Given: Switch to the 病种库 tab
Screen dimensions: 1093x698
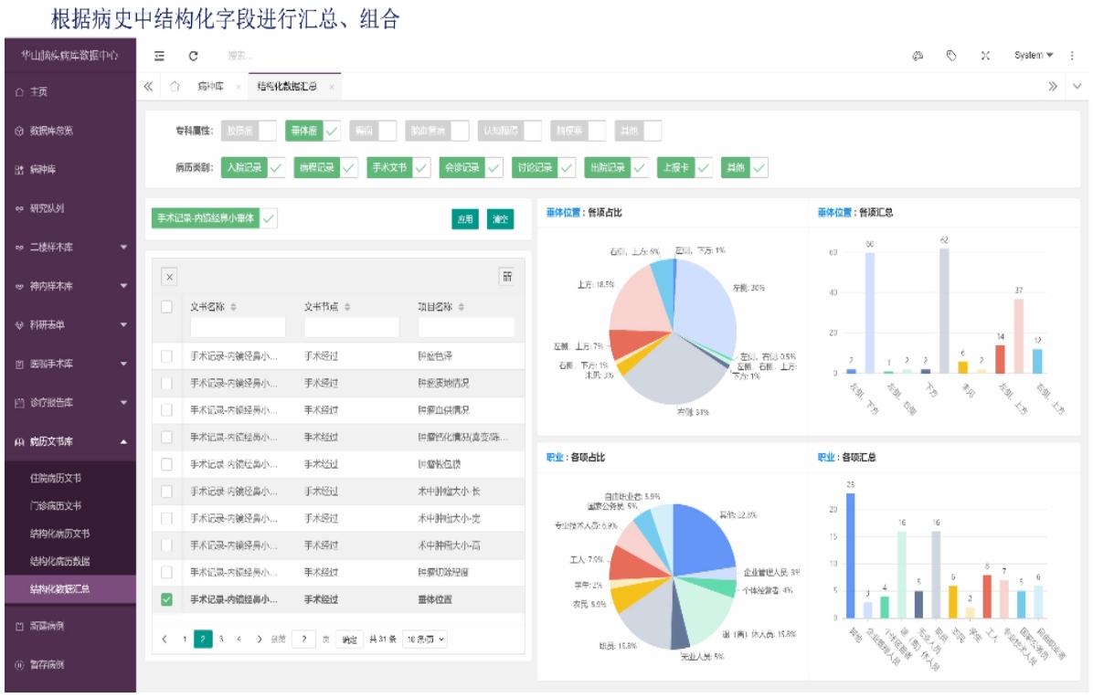Looking at the screenshot, I should (210, 87).
